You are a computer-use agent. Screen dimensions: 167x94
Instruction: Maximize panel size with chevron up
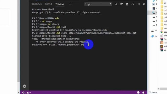133,4
